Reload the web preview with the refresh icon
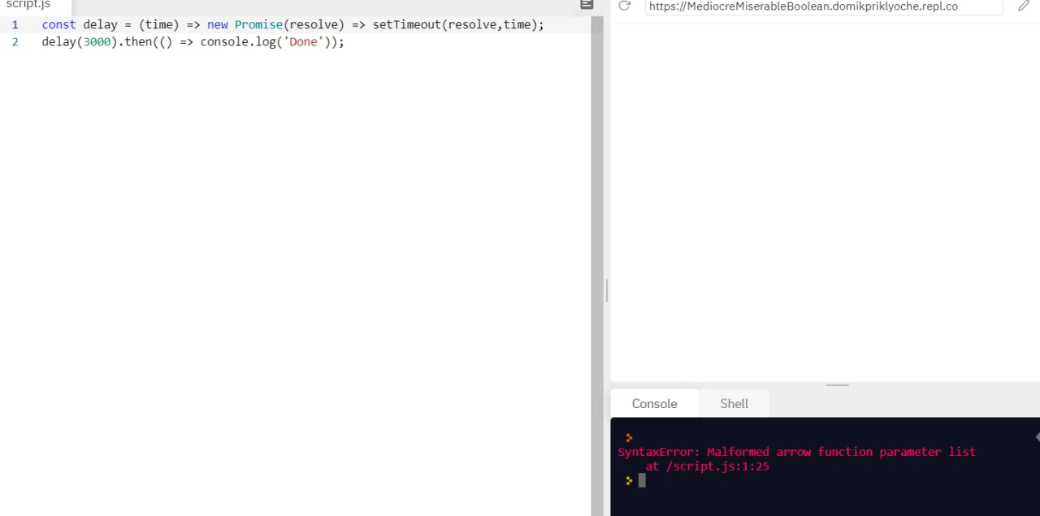Screen dimensions: 1040x516 624,6
